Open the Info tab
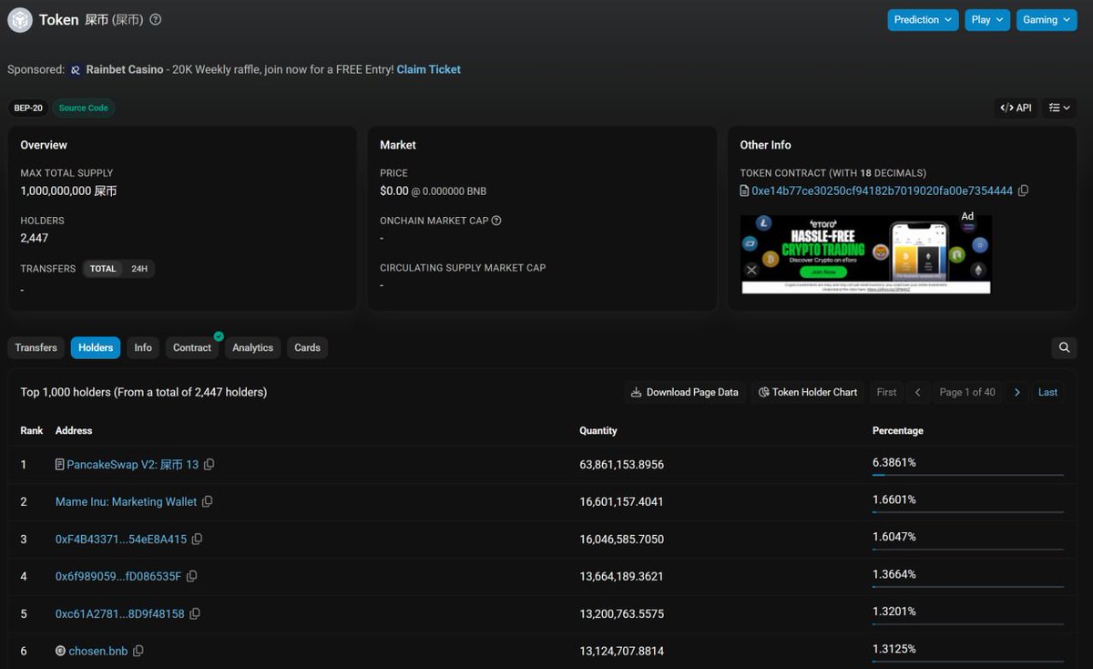This screenshot has width=1093, height=669. [x=143, y=347]
